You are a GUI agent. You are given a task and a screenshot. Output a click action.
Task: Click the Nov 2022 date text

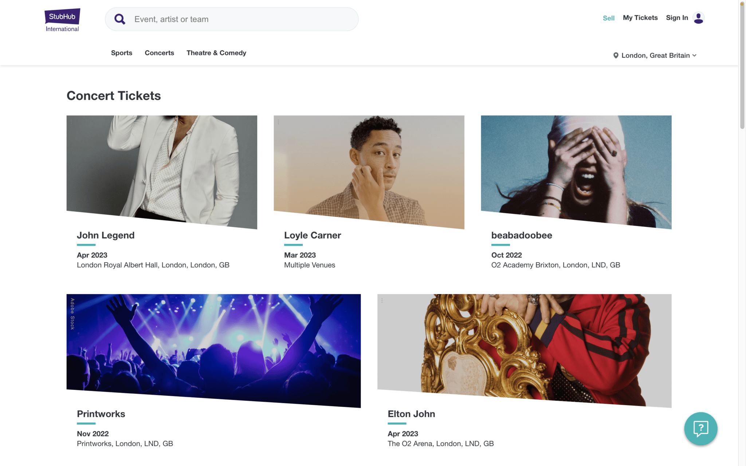93,434
